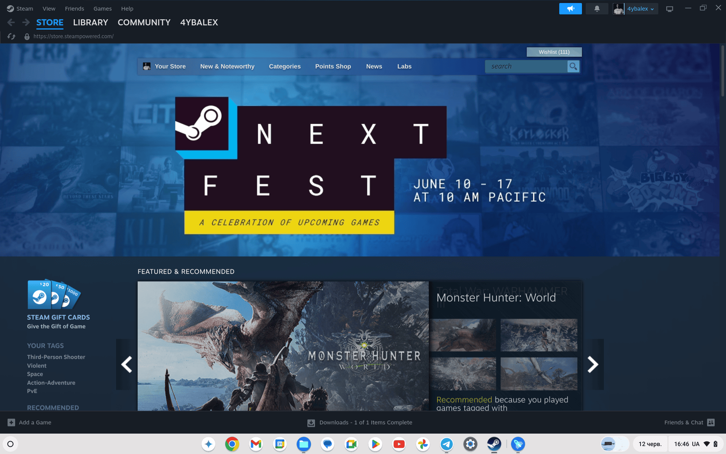
Task: Open announcements megaphone button
Action: [x=570, y=8]
